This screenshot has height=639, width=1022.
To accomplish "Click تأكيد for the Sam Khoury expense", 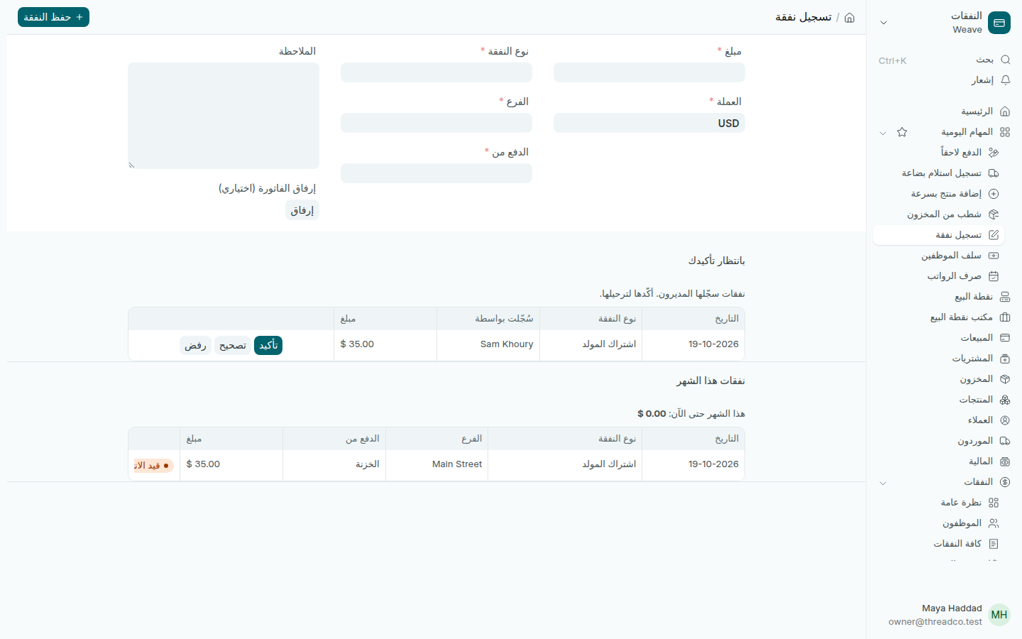I will pyautogui.click(x=268, y=345).
